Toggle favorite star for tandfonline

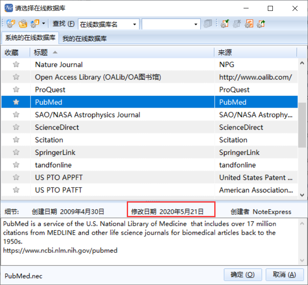[x=16, y=165]
